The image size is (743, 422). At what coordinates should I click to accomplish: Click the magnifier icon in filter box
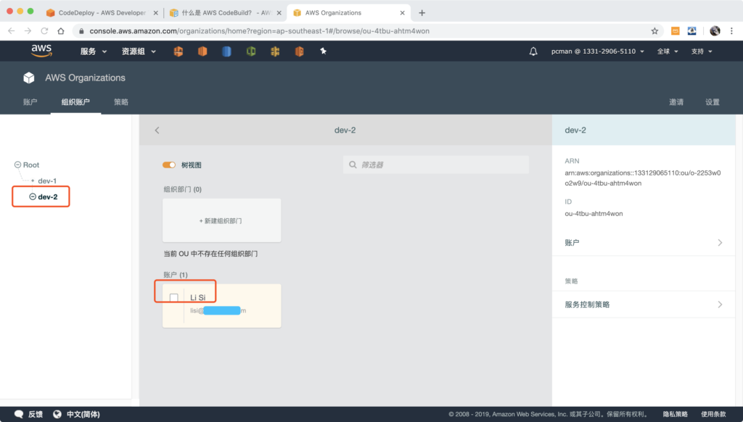pos(353,165)
